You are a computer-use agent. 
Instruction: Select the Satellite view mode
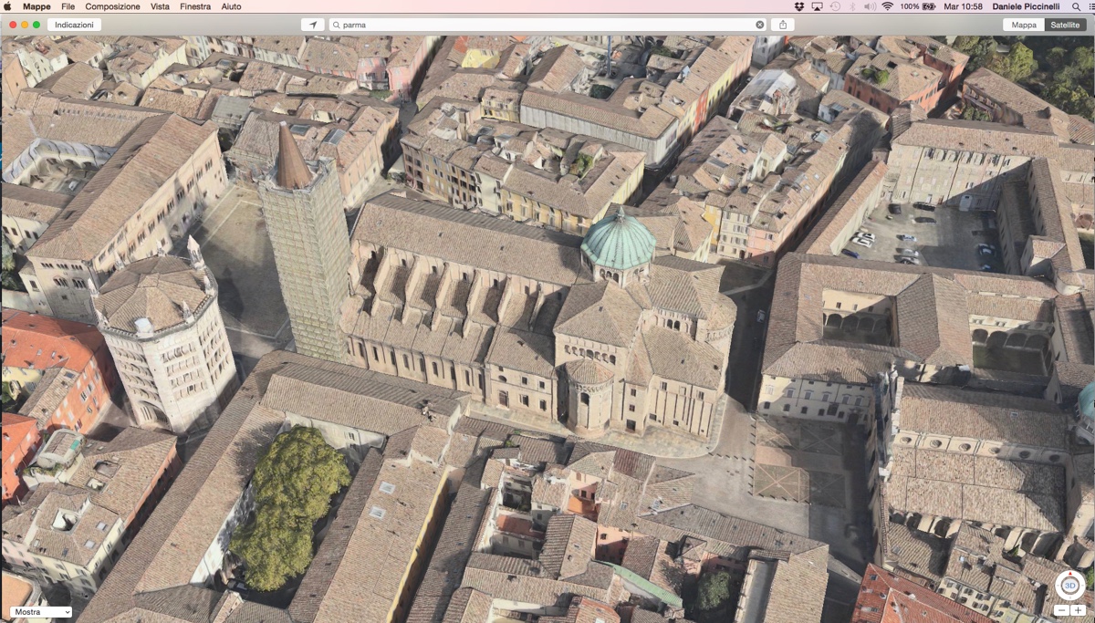(x=1065, y=25)
